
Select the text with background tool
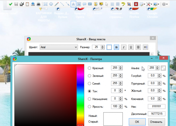pos(79,4)
